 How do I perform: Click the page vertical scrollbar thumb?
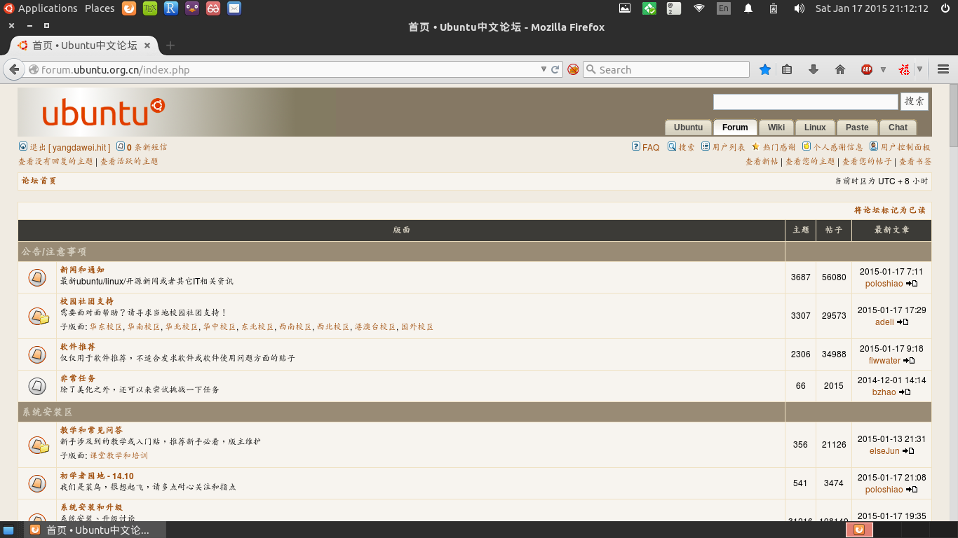click(953, 116)
